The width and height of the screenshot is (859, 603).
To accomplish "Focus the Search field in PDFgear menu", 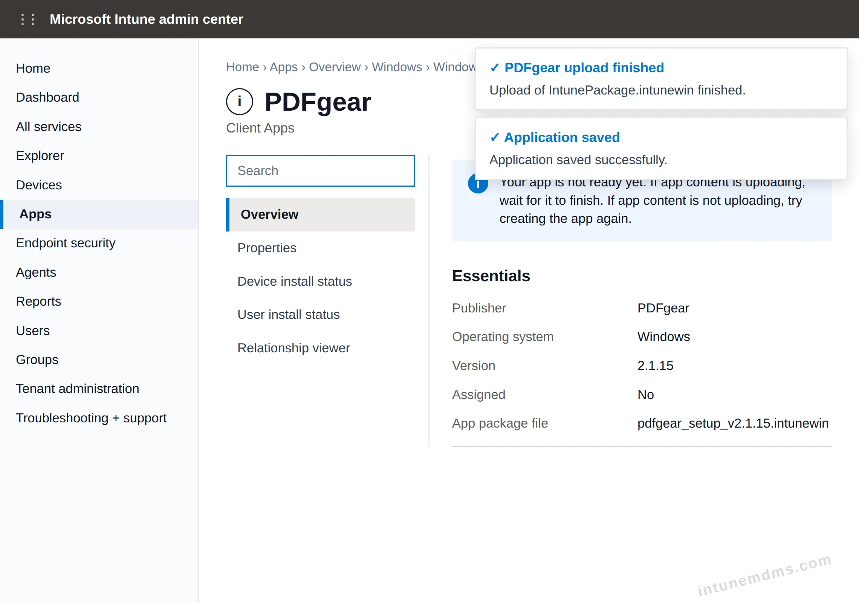I will pos(320,171).
